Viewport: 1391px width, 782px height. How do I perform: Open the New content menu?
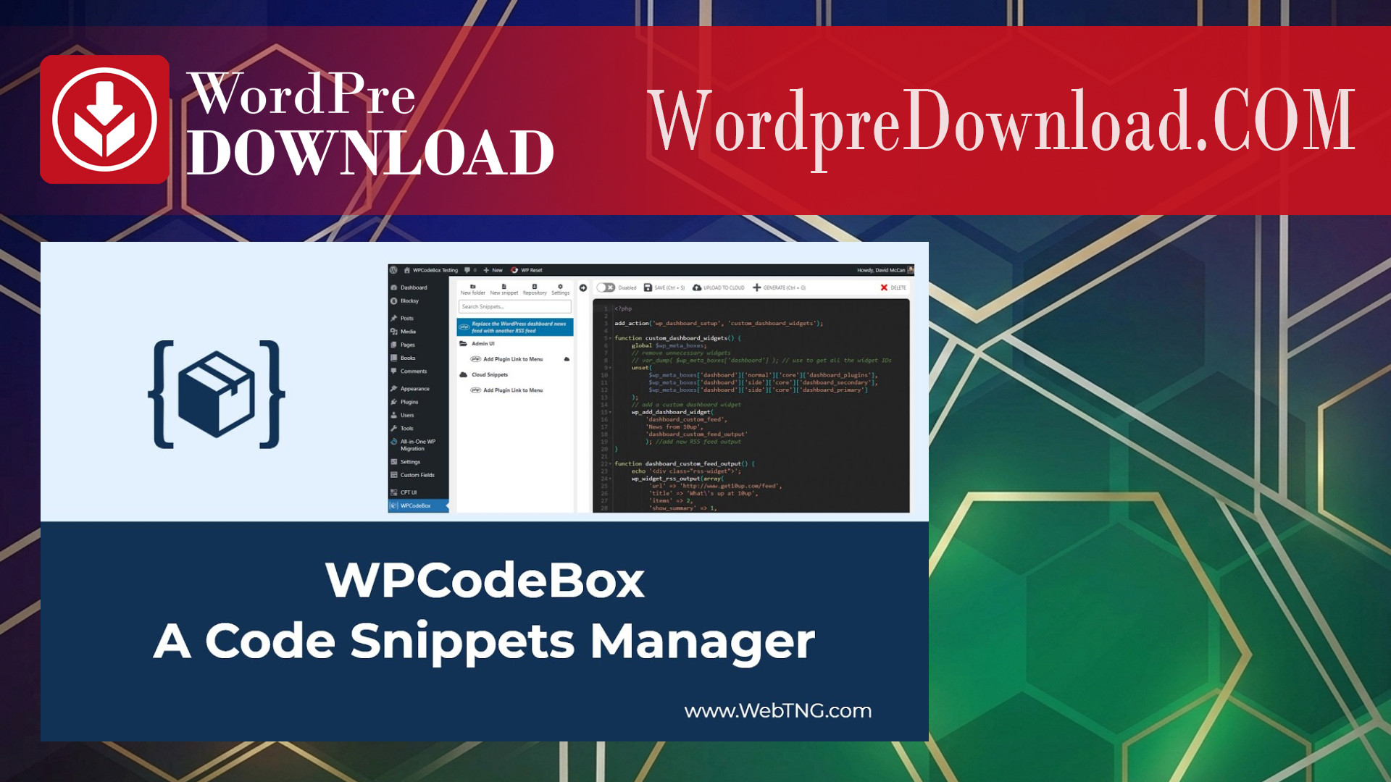click(493, 270)
